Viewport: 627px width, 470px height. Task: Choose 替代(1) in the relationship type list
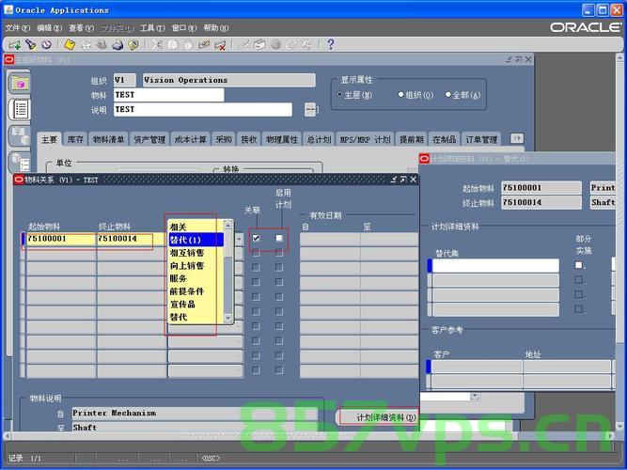click(196, 240)
